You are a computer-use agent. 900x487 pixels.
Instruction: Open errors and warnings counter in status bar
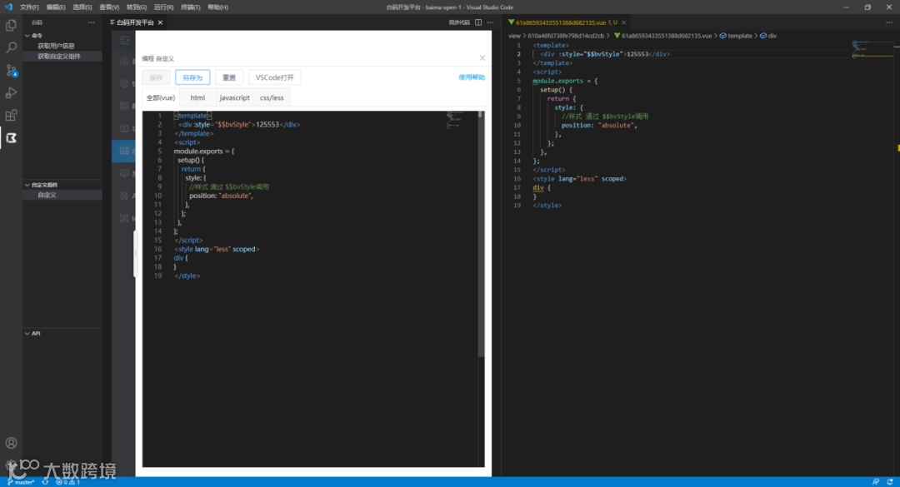(x=67, y=482)
